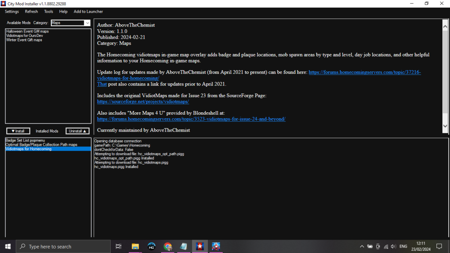Viewport: 450px width, 253px height.
Task: Select Halloween Event GM maps mod
Action: (27, 31)
